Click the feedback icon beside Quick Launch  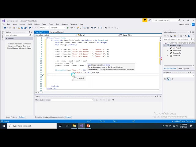pyautogui.click(x=149, y=20)
